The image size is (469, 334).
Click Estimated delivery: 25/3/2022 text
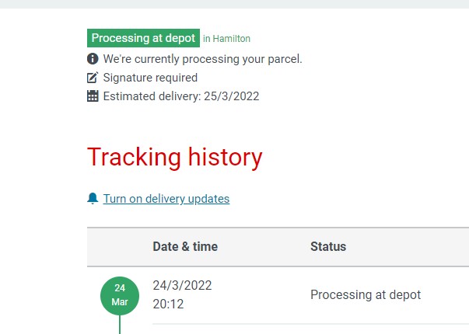[x=181, y=96]
